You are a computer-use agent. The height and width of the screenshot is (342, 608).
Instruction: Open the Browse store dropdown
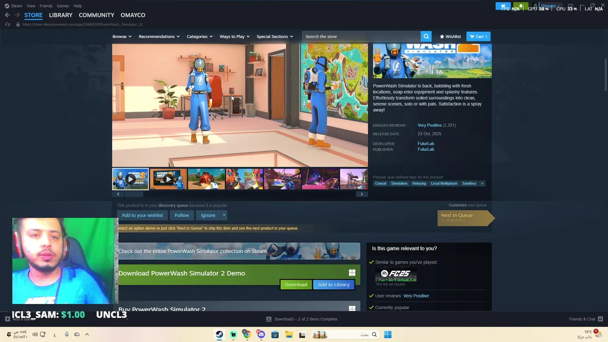pyautogui.click(x=121, y=37)
